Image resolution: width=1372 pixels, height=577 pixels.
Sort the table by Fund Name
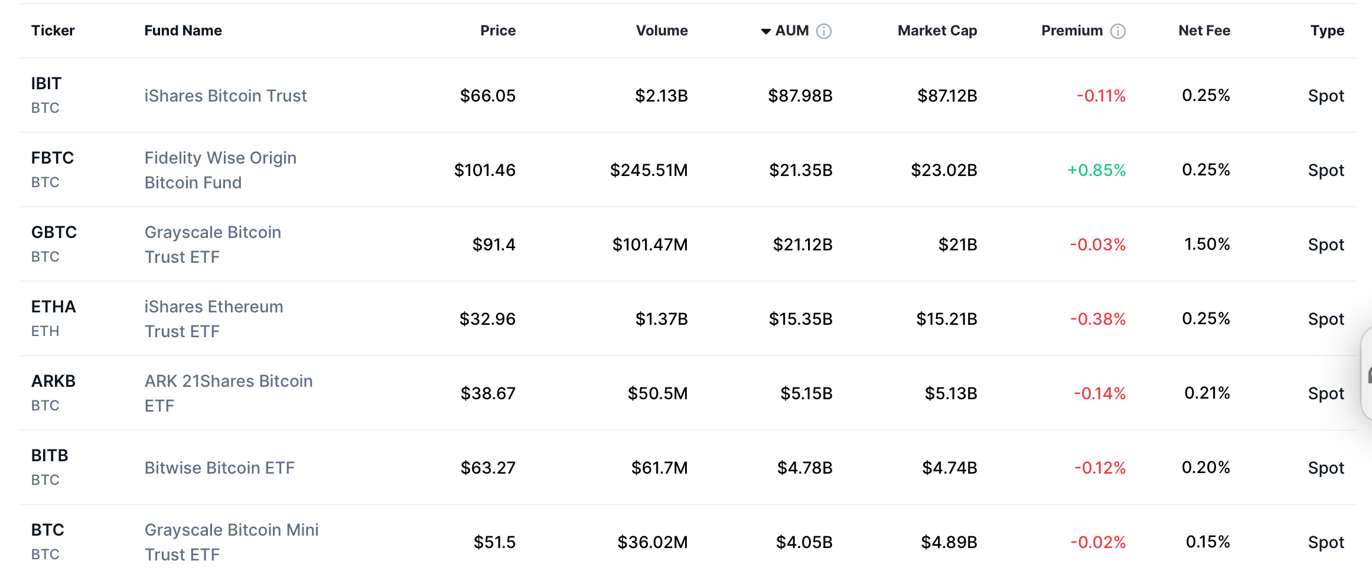[x=183, y=31]
